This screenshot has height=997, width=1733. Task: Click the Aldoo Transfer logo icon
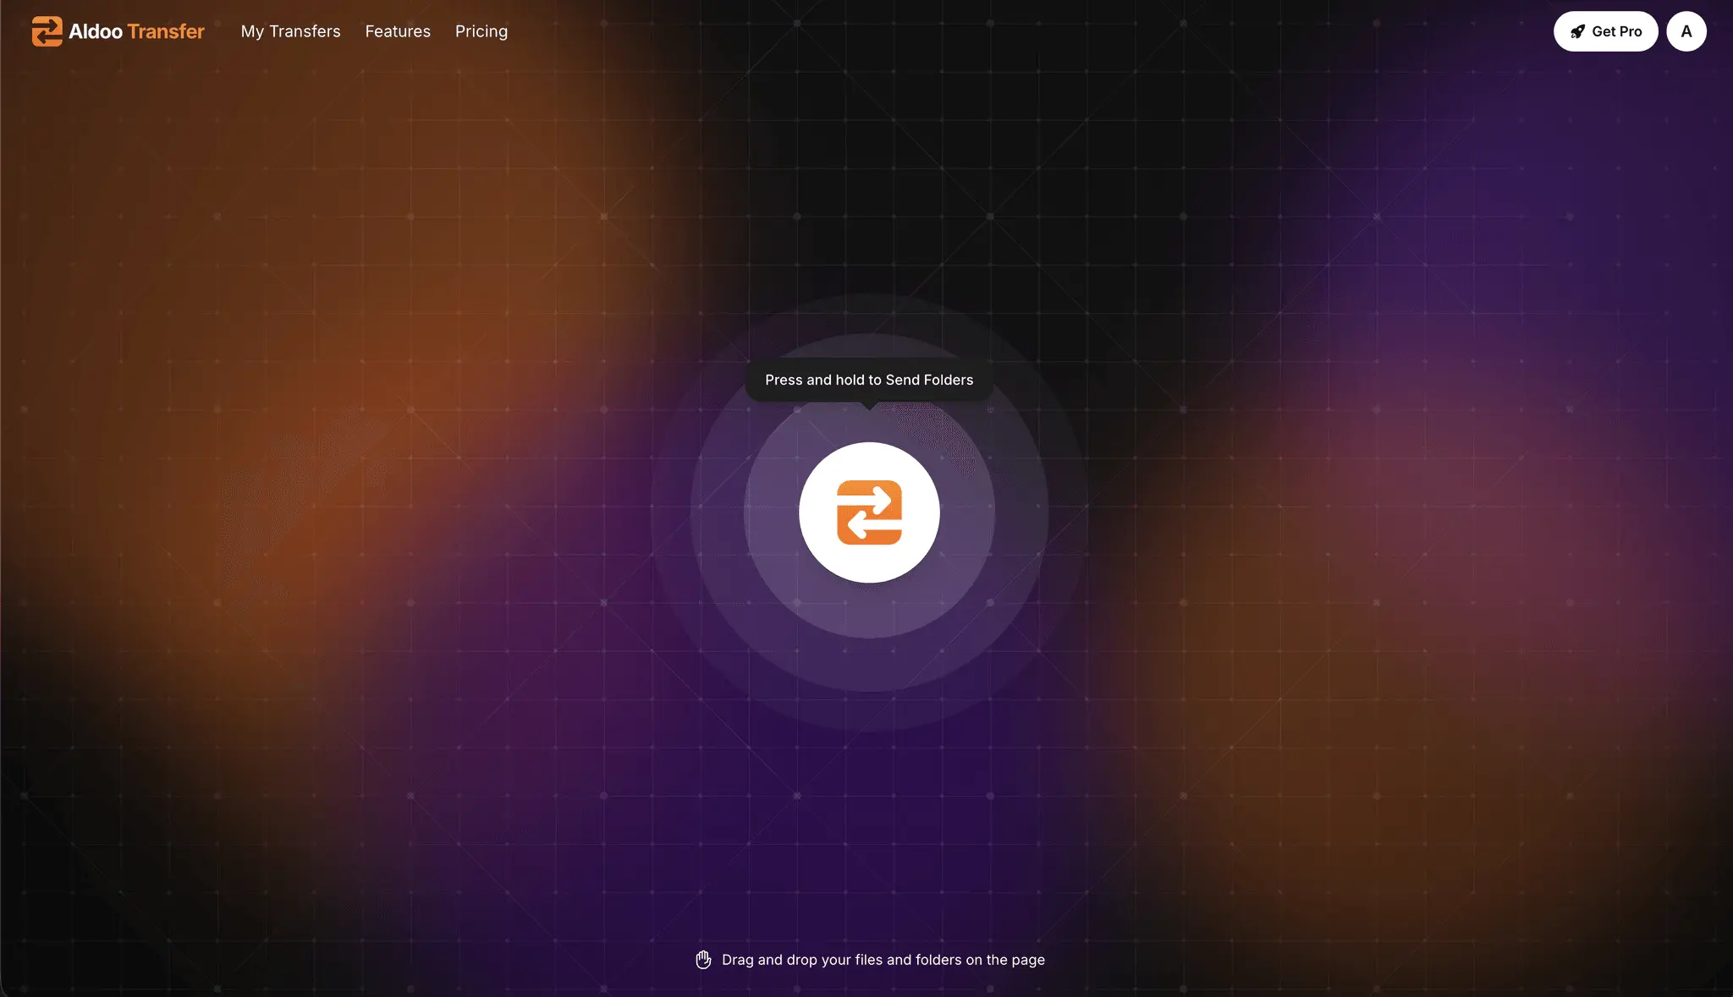[x=47, y=31]
